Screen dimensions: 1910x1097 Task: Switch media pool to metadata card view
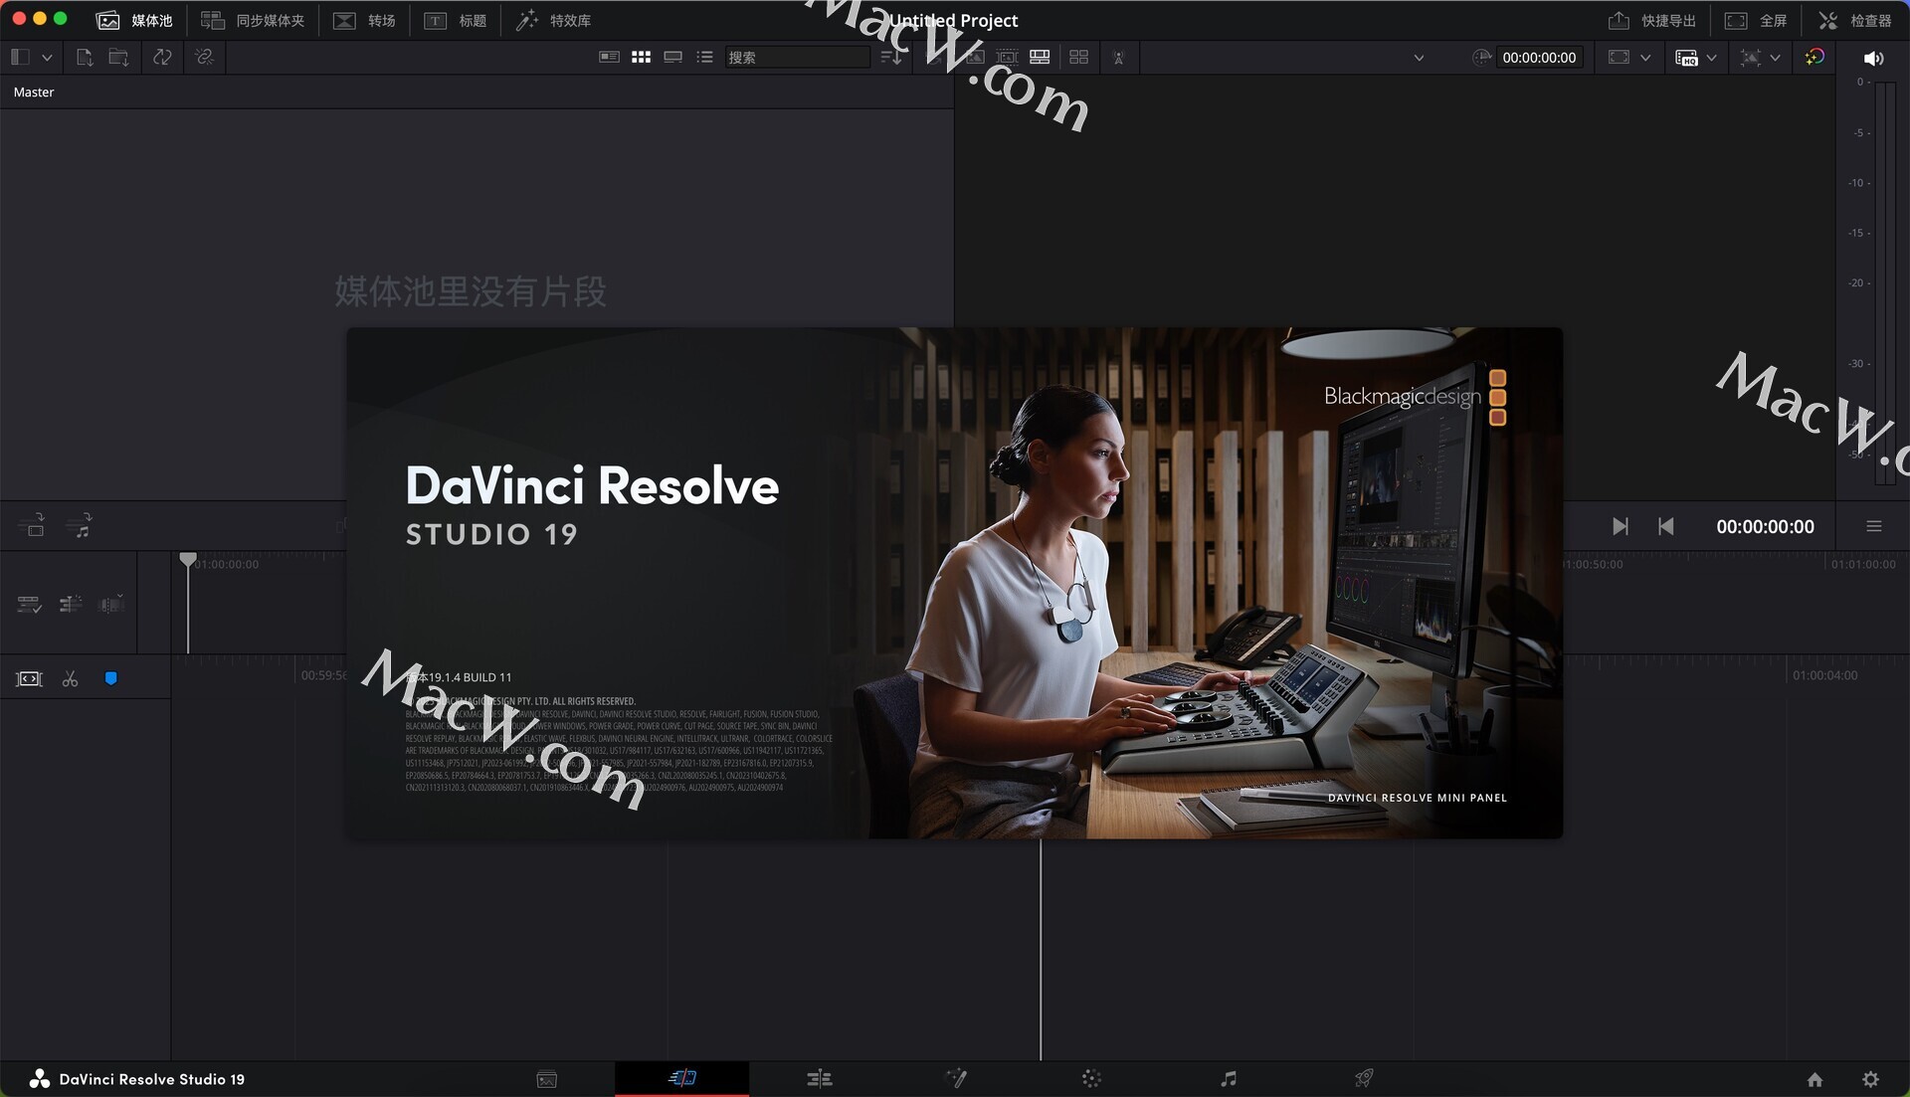click(x=609, y=57)
